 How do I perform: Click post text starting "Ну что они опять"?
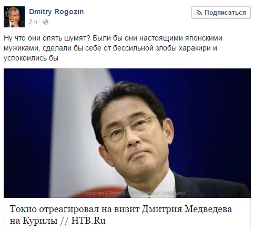click(x=113, y=48)
